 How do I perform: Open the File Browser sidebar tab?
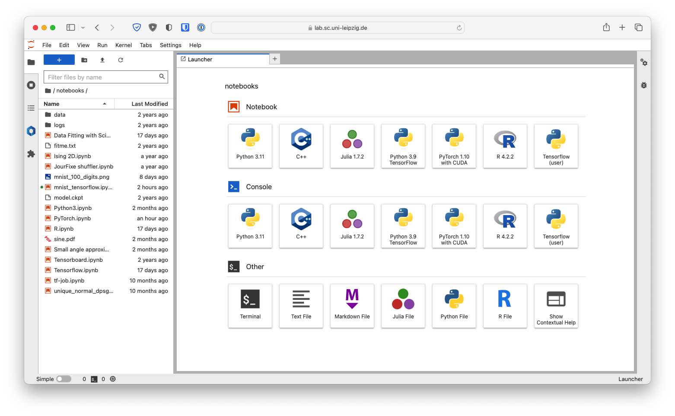pyautogui.click(x=31, y=62)
